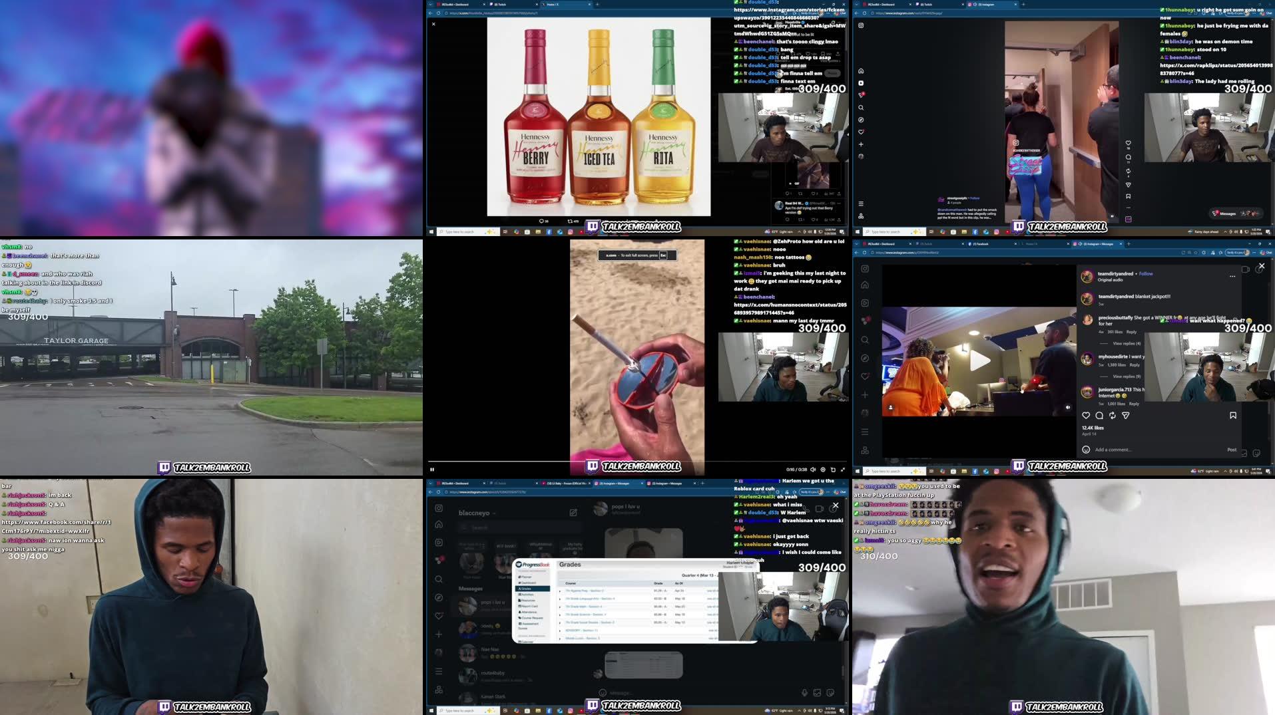The width and height of the screenshot is (1275, 715).
Task: Click taskbar search box in casino panel
Action: click(x=895, y=471)
